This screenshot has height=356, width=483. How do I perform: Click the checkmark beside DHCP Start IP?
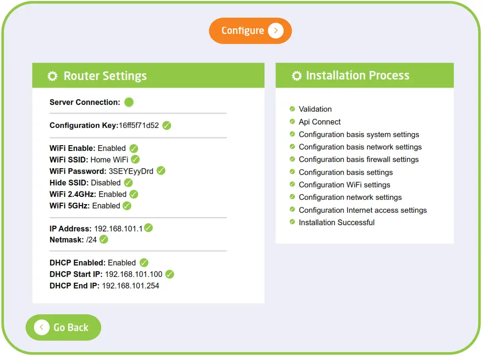(170, 274)
